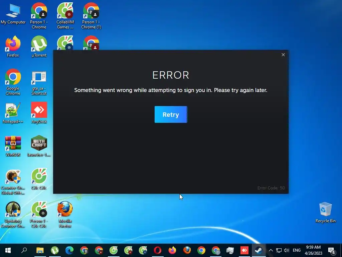Open the clock showing 9:59 AM

pos(313,250)
